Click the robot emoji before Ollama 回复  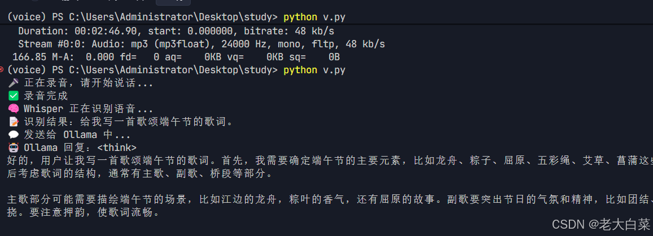(x=14, y=148)
